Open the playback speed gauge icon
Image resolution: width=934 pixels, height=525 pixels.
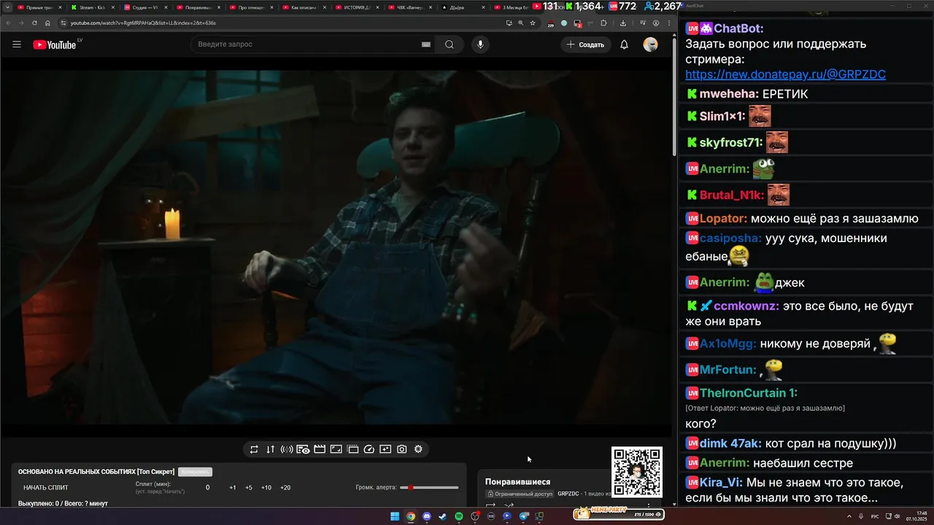369,449
